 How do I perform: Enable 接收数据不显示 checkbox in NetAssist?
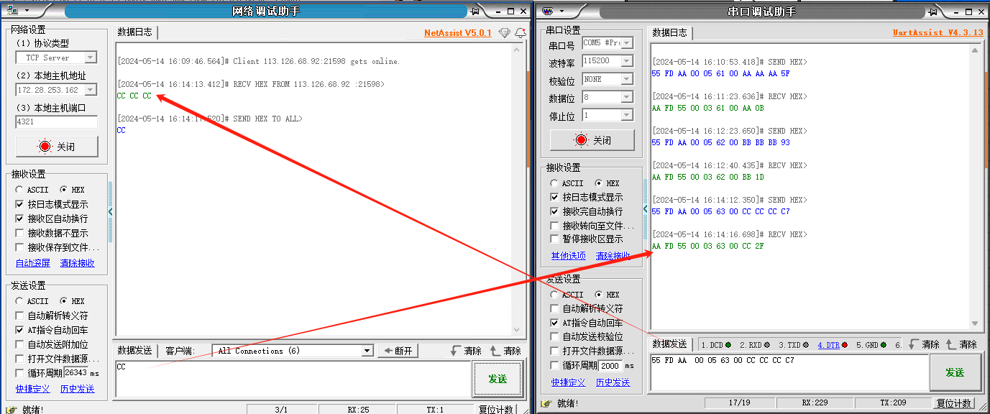(x=20, y=233)
